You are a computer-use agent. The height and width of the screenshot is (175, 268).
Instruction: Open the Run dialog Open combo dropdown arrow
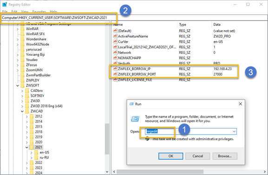click(234, 131)
